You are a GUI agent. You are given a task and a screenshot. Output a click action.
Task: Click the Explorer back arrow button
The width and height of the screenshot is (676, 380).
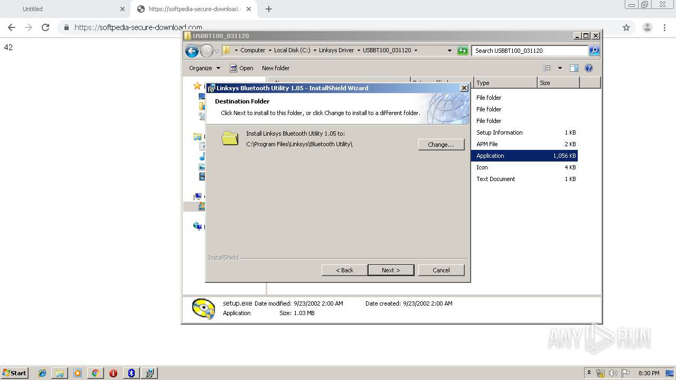pos(192,51)
